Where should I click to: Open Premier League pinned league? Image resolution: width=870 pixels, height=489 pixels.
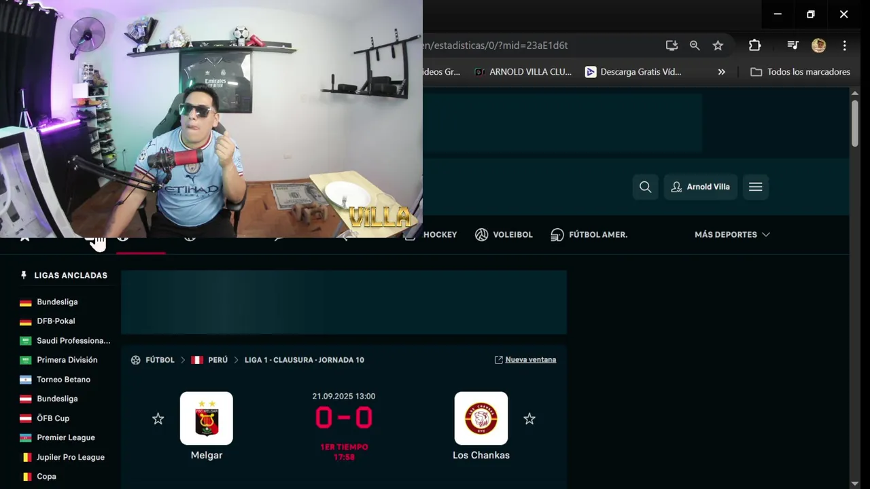(66, 438)
